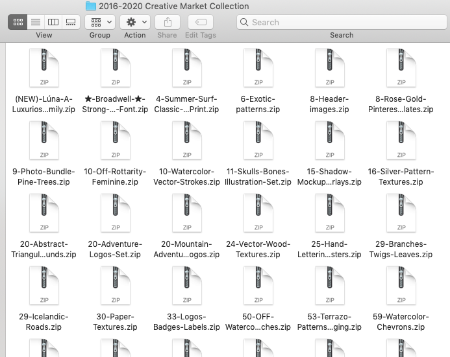The image size is (450, 357).
Task: Select (NEW)-Lúna-A-Luxurios...mily.zip file icon
Action: (x=44, y=68)
